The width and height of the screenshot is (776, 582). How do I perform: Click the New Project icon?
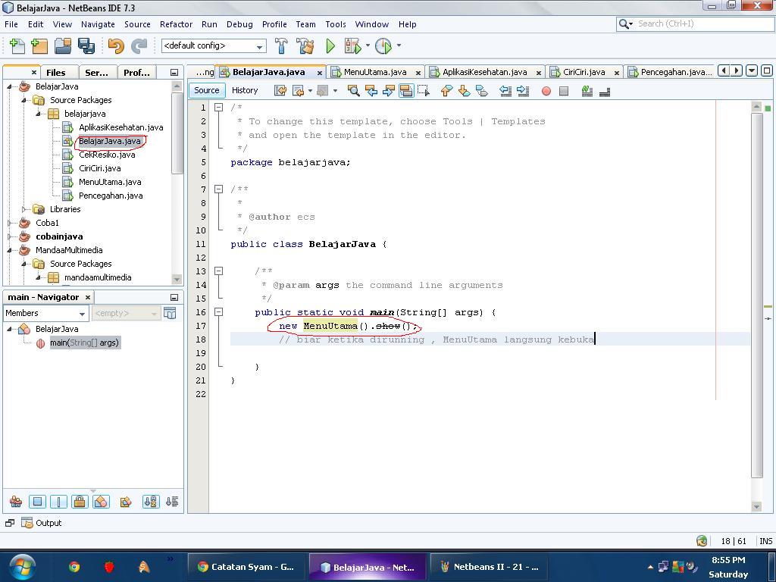point(39,46)
